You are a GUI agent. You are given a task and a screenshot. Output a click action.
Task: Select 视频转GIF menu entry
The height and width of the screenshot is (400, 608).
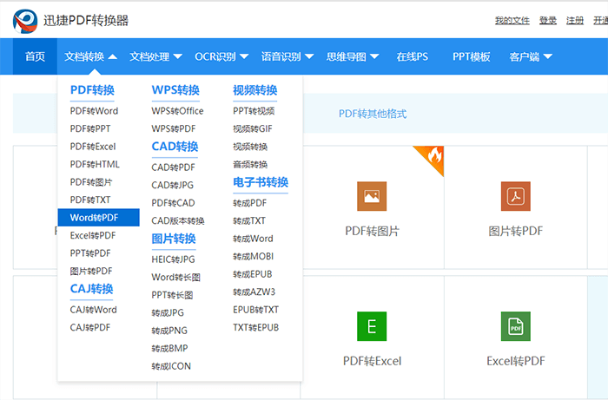point(253,128)
